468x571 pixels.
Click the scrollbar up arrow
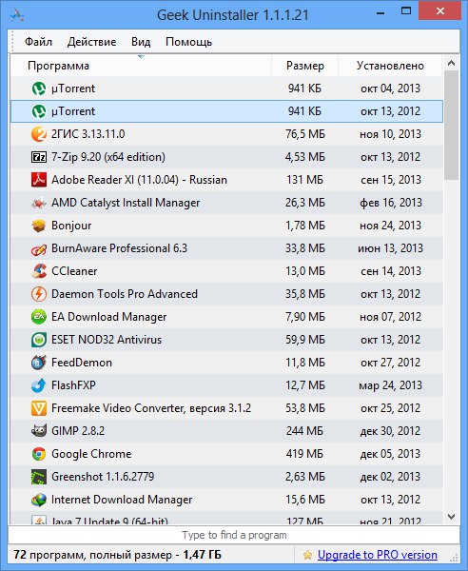point(451,64)
